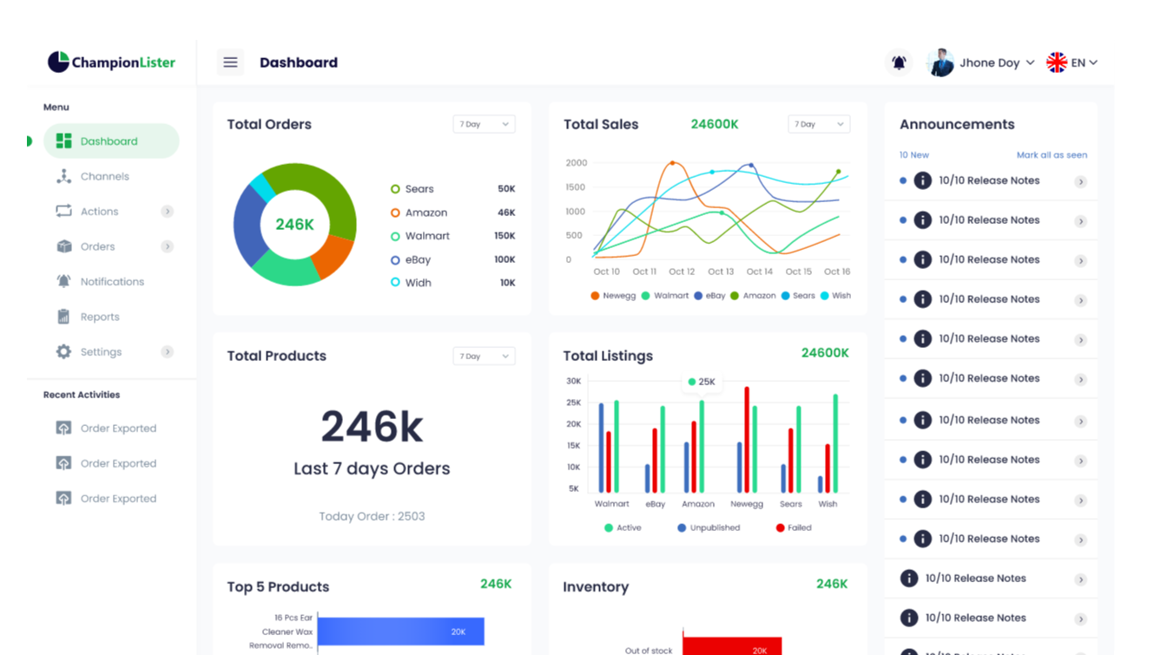The width and height of the screenshot is (1154, 655).
Task: Go to Notifications in sidebar menu
Action: [112, 282]
